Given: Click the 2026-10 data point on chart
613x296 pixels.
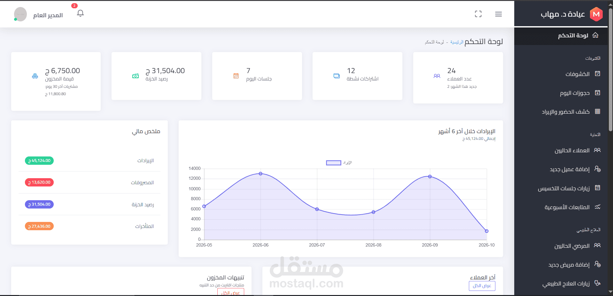Looking at the screenshot, I should point(486,231).
